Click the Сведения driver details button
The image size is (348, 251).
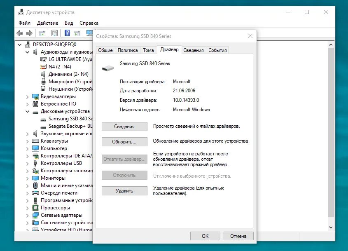124,127
